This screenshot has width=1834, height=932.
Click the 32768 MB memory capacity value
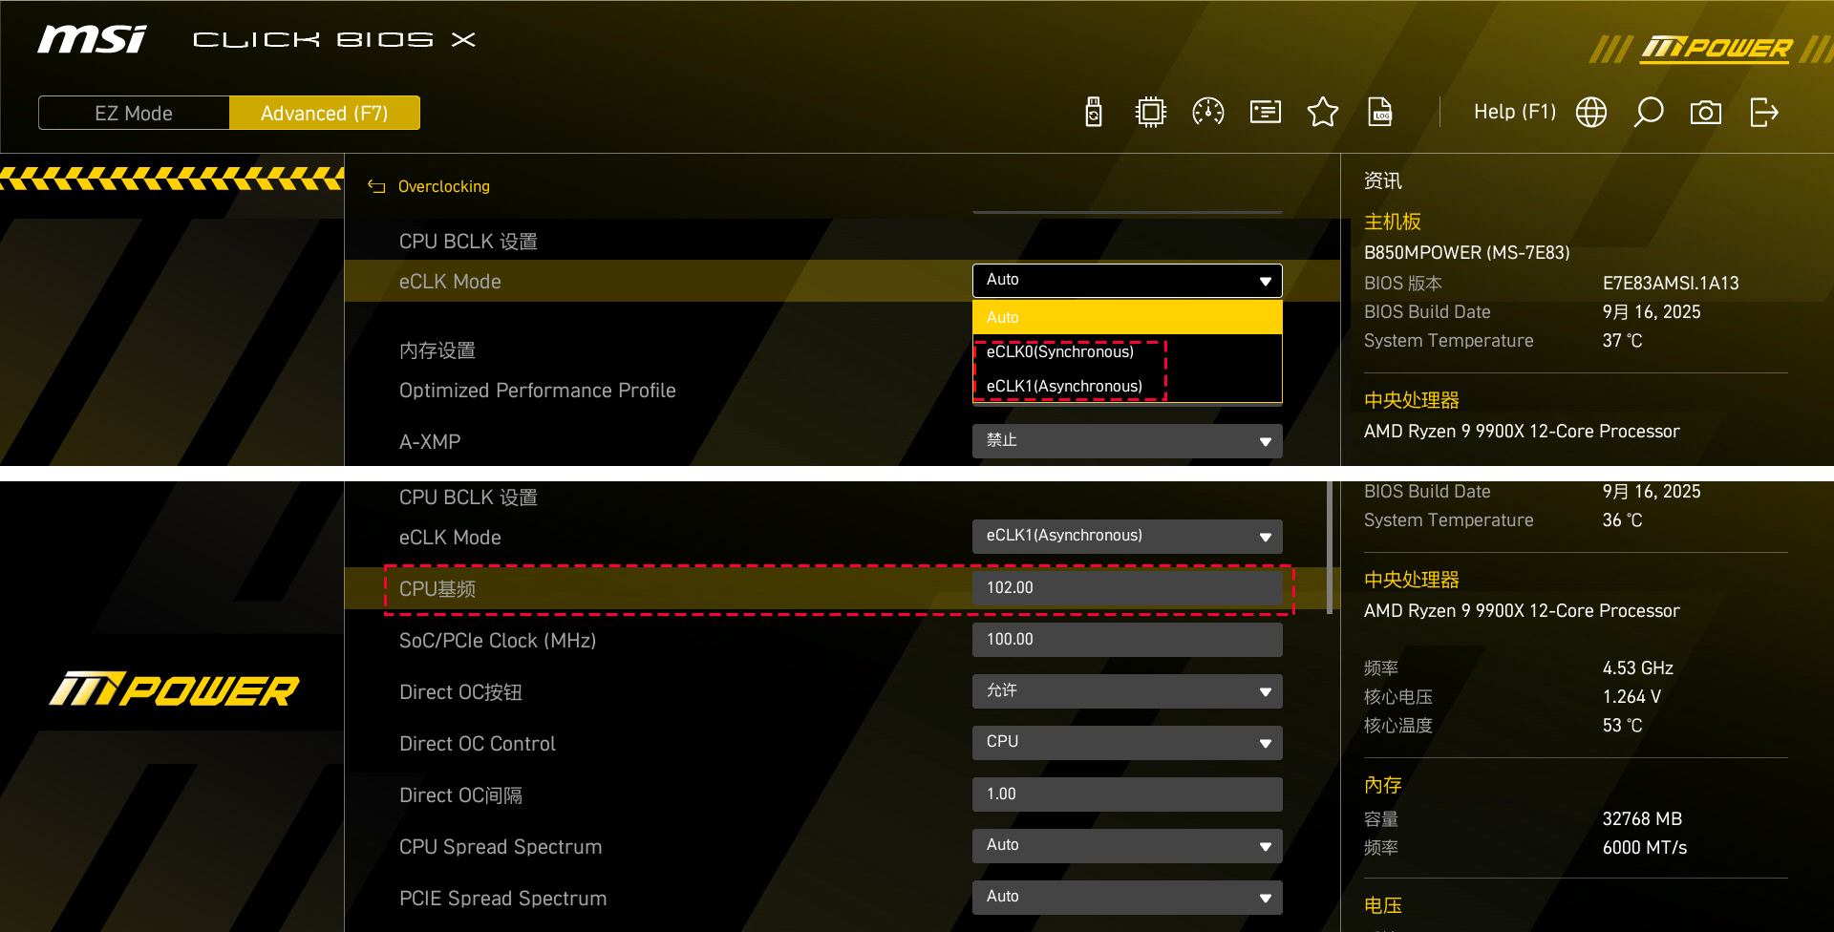point(1642,819)
